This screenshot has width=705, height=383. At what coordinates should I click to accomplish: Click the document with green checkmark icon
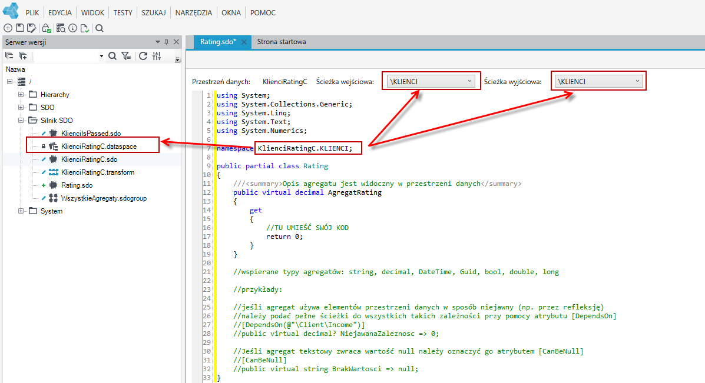click(x=85, y=28)
